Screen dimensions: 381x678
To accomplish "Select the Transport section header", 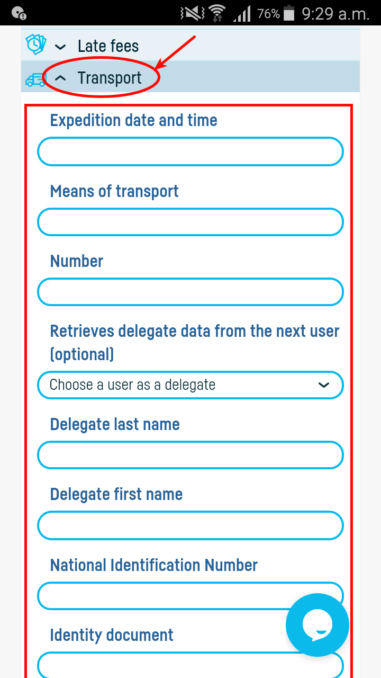I will (110, 78).
